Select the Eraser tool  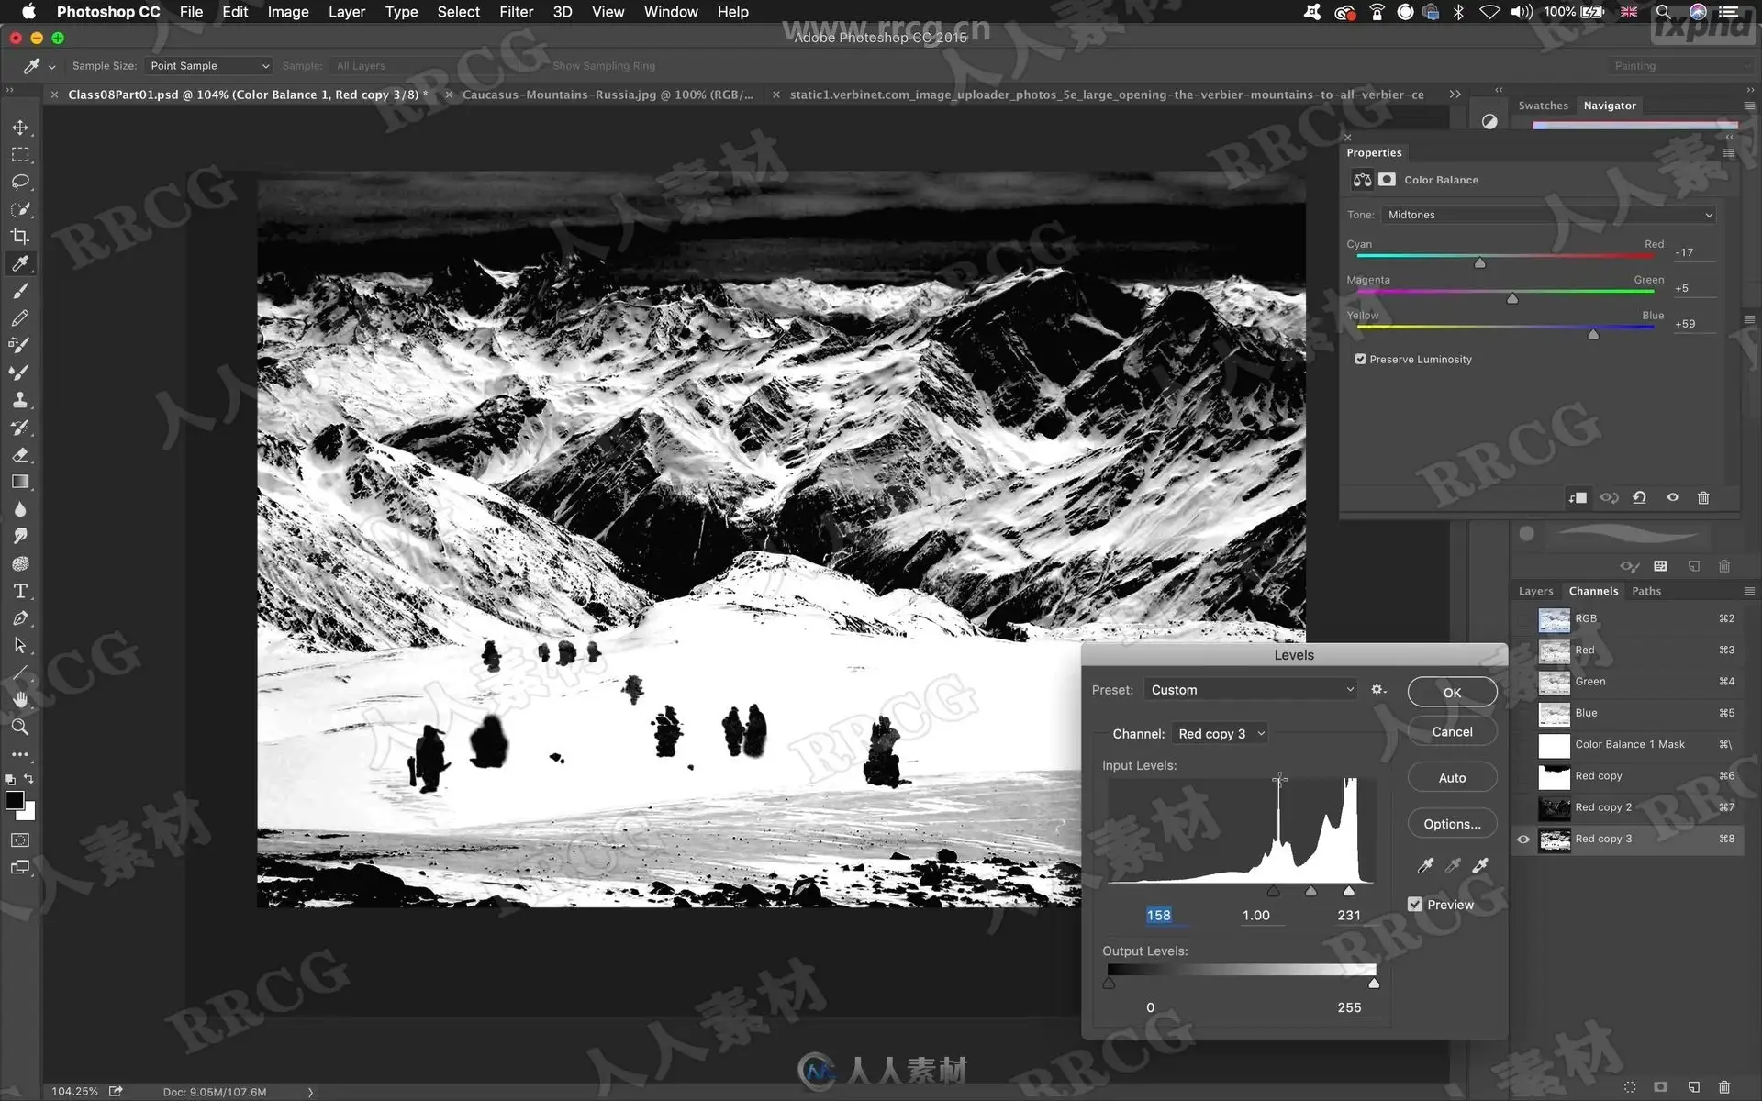tap(20, 454)
